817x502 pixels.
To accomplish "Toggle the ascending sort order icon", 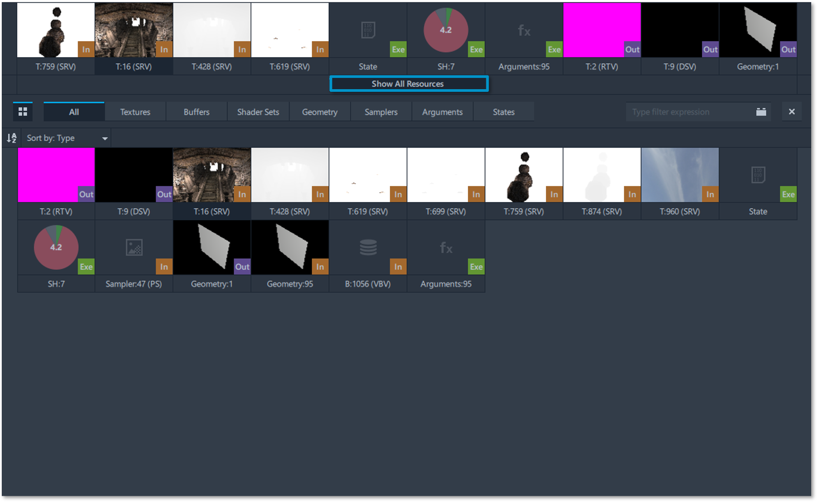I will coord(12,138).
